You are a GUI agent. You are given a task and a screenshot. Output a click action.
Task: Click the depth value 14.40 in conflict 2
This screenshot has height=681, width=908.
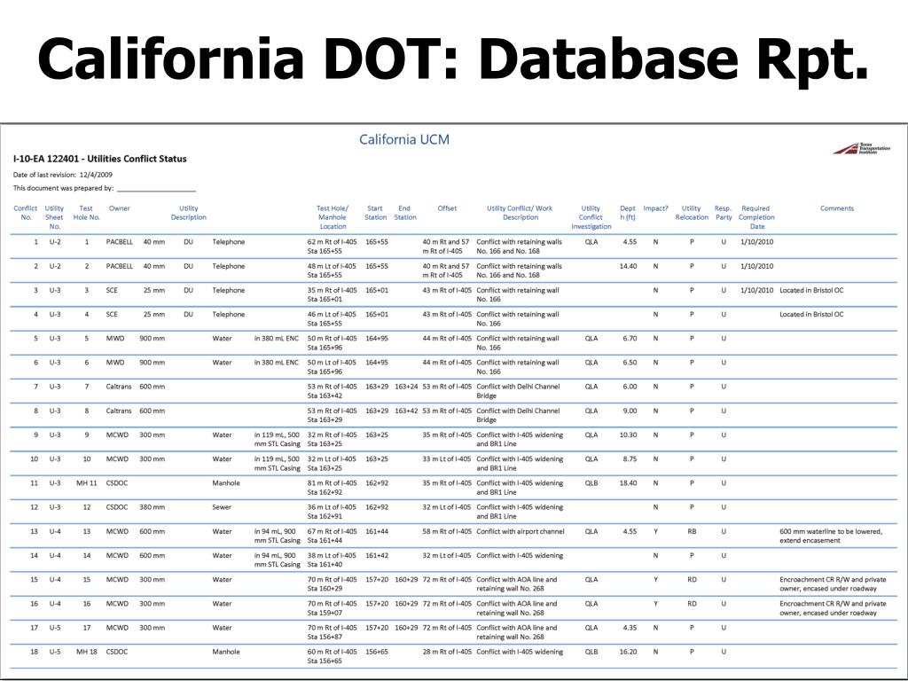click(x=628, y=266)
